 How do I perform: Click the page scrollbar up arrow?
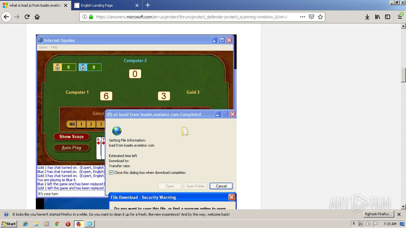click(x=403, y=26)
